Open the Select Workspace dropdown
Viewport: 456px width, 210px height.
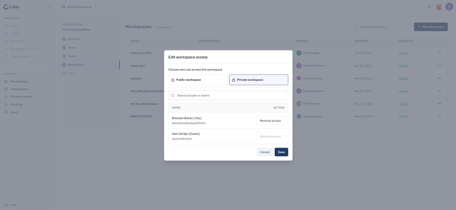tap(79, 7)
